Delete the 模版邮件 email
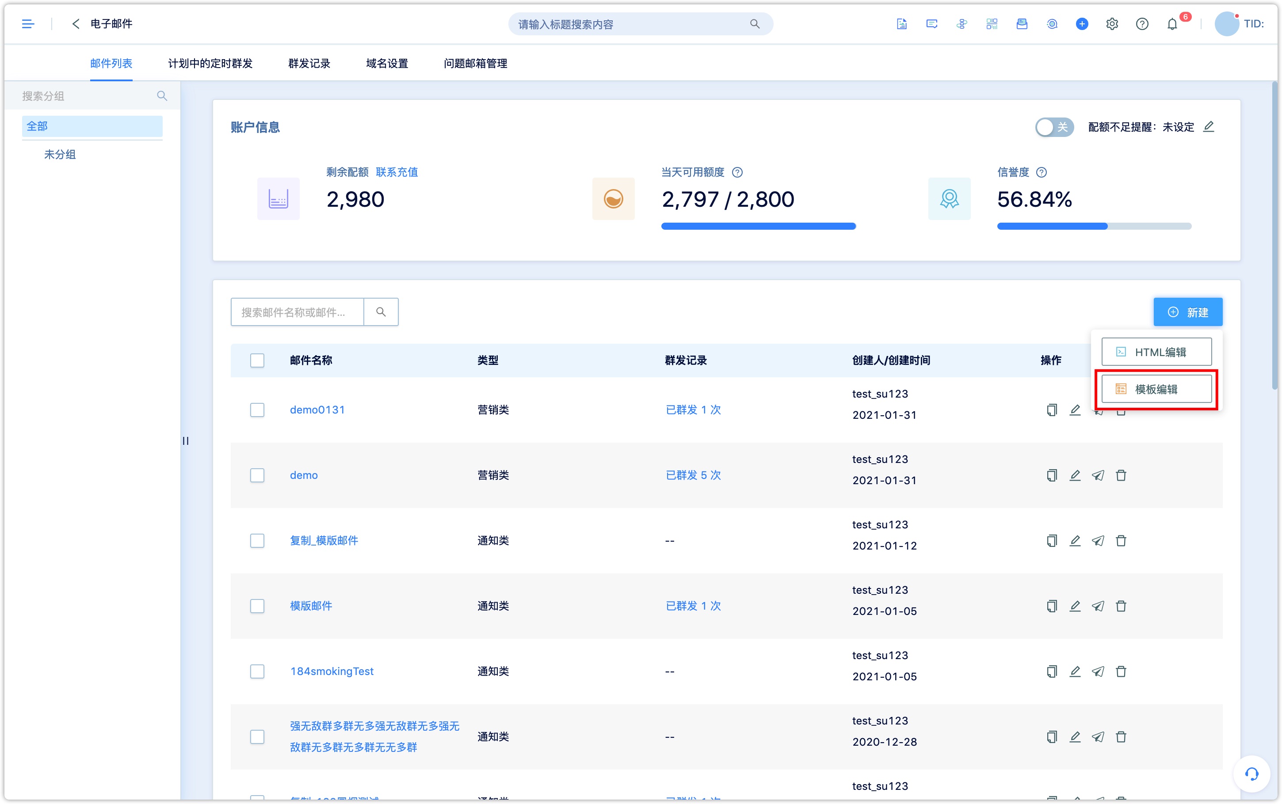Screen dimensions: 1282x804 pos(1121,606)
